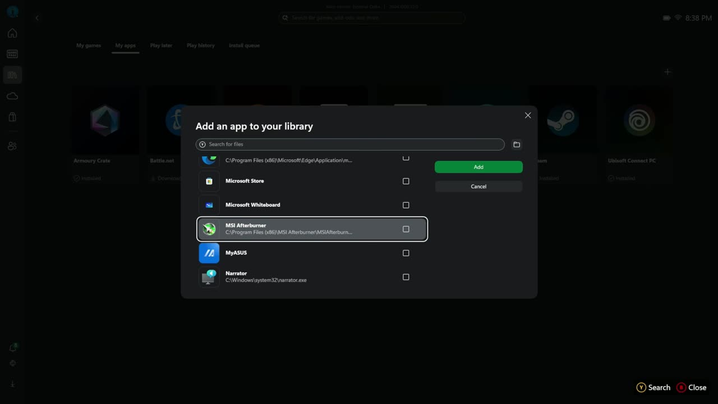Click the top search bar for games
The height and width of the screenshot is (404, 718).
tap(372, 18)
